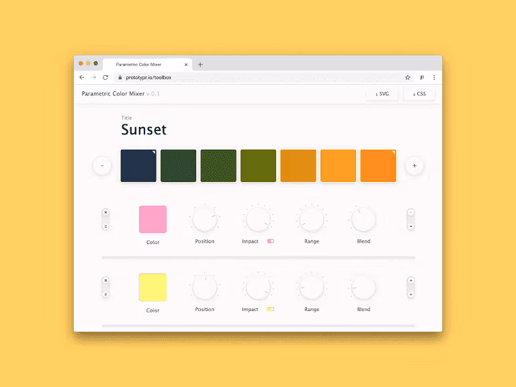Close the Parametric Color Mixer tab
This screenshot has height=387, width=516.
click(186, 64)
